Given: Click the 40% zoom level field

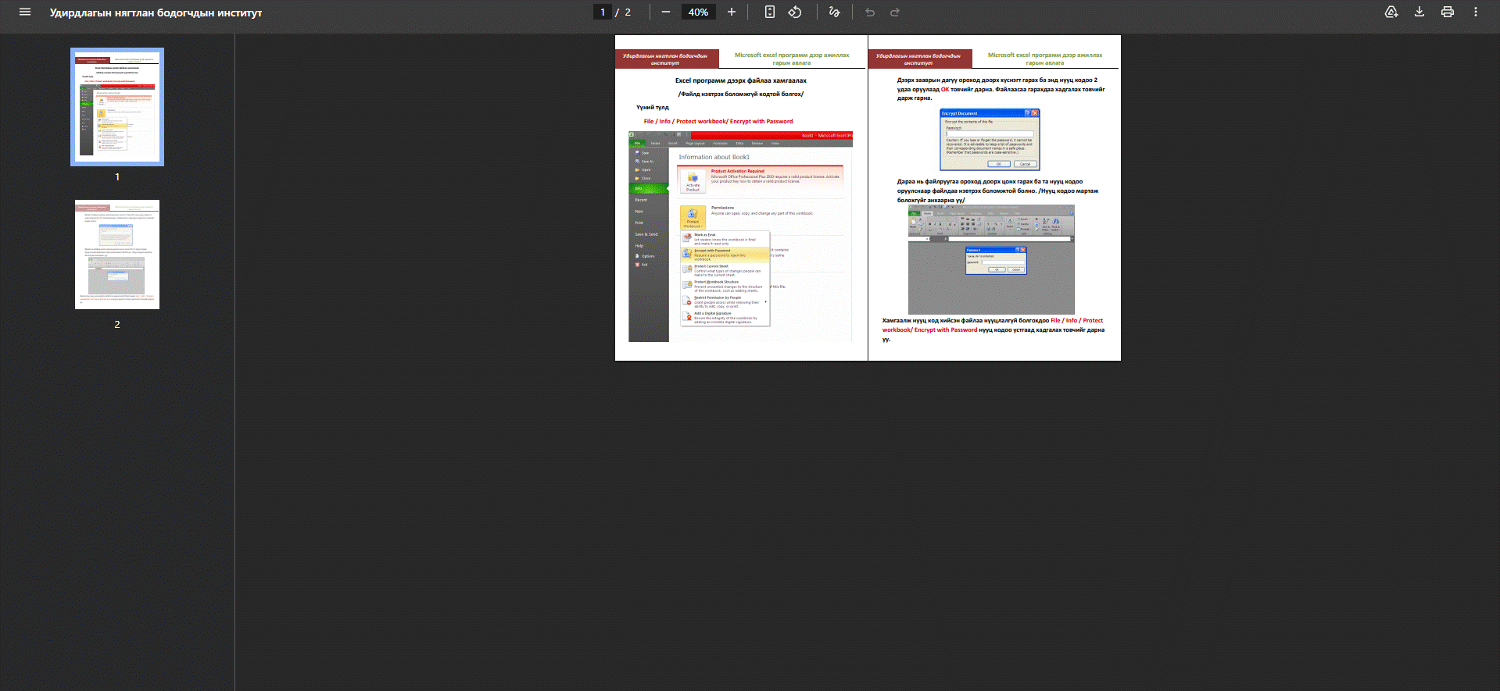Looking at the screenshot, I should click(698, 12).
